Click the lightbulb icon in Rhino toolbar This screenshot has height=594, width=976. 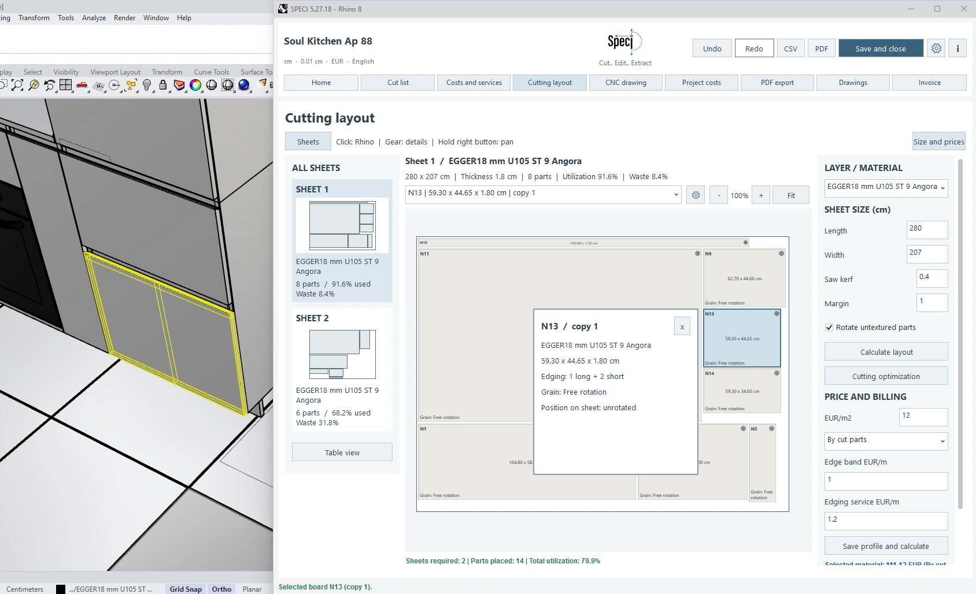(x=147, y=86)
